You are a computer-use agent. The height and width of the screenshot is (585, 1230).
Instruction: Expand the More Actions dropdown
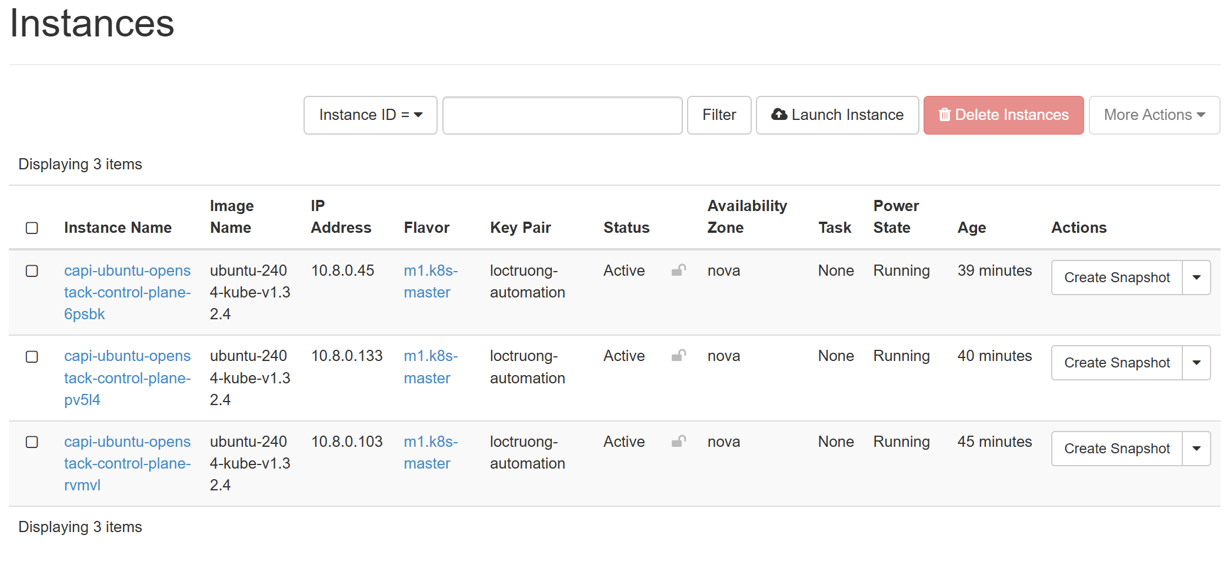(1154, 115)
